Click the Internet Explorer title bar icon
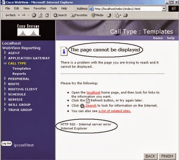Image resolution: width=179 pixels, height=160 pixels. click(x=3, y=2)
